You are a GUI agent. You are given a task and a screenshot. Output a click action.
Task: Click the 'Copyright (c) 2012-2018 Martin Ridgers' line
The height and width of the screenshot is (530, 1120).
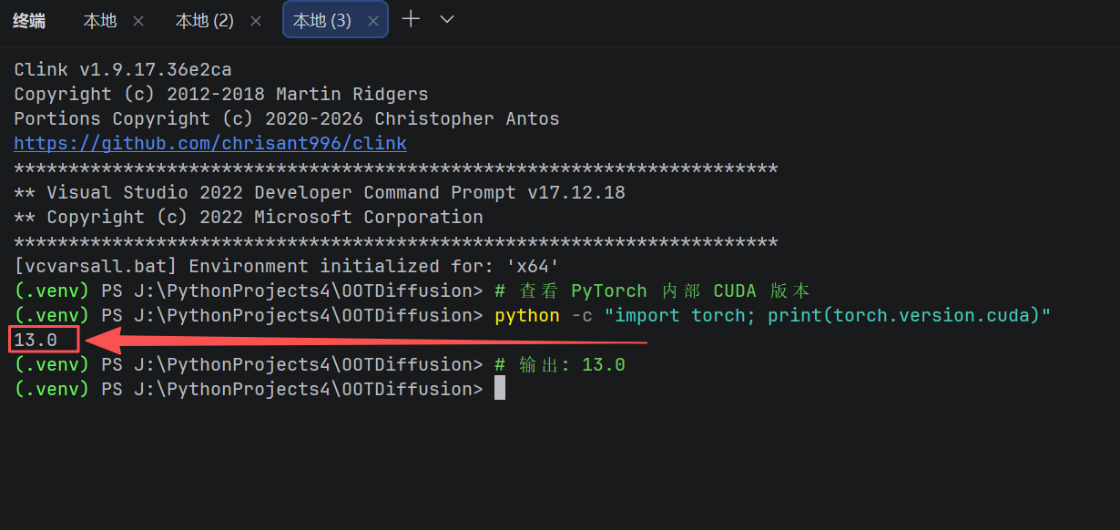[221, 94]
